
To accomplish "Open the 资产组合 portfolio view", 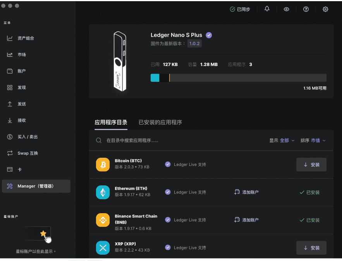I will [10, 38].
